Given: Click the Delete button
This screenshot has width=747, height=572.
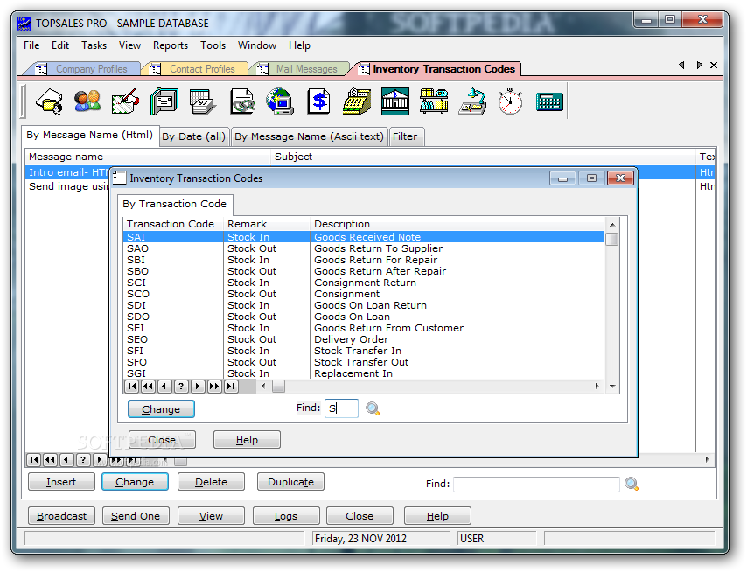Looking at the screenshot, I should click(211, 482).
